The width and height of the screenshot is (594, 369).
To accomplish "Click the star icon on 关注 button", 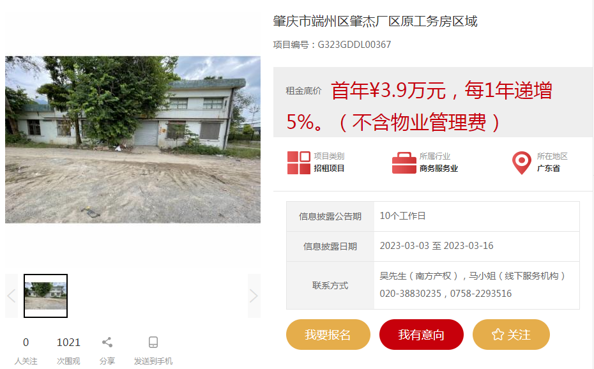I will coord(498,335).
